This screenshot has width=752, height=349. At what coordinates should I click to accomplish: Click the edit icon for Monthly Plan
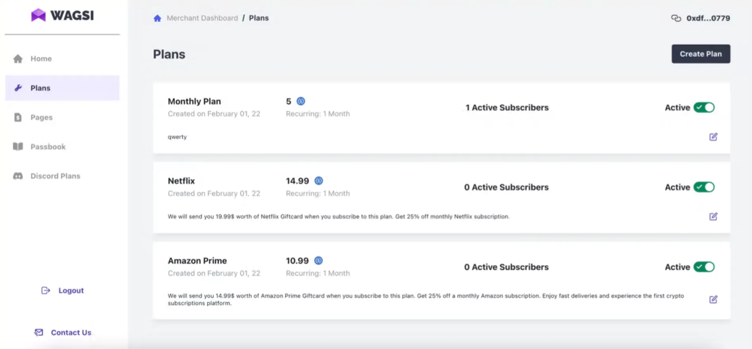coord(713,137)
